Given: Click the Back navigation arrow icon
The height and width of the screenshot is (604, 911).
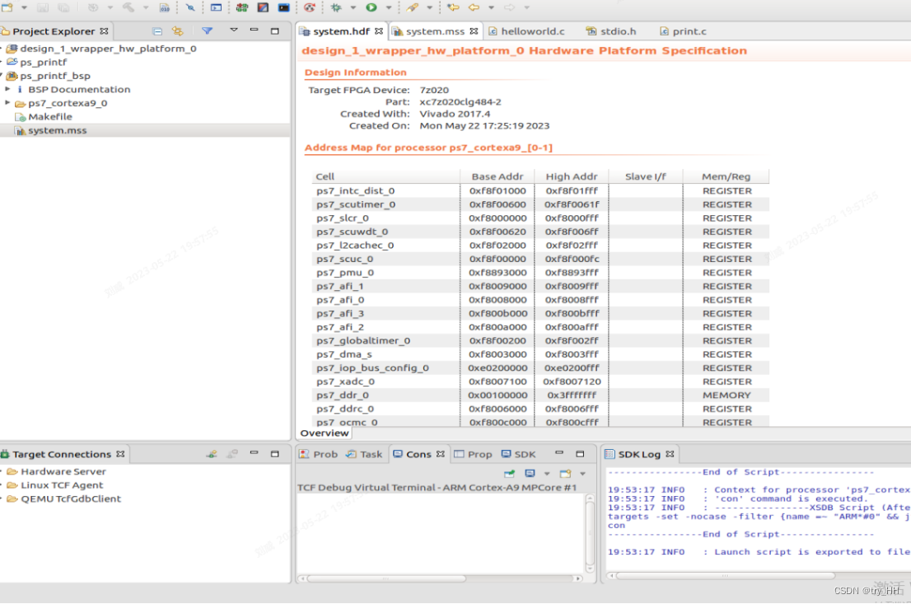Looking at the screenshot, I should 474,7.
